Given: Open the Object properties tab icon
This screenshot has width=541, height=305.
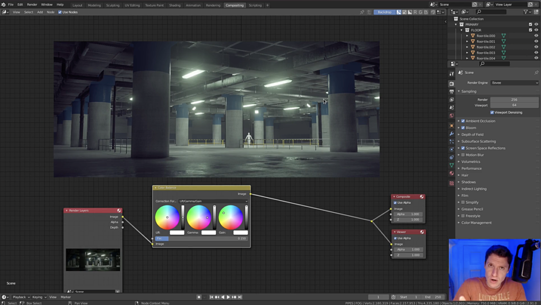Looking at the screenshot, I should click(452, 126).
